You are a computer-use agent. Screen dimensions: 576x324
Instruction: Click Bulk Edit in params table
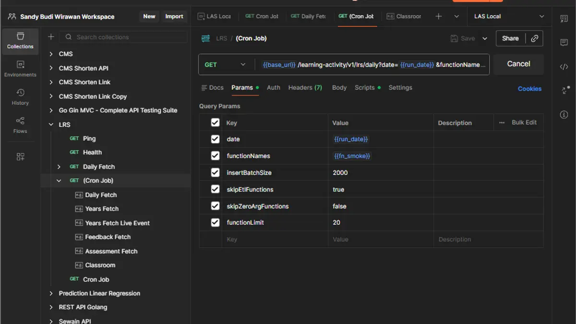(524, 123)
